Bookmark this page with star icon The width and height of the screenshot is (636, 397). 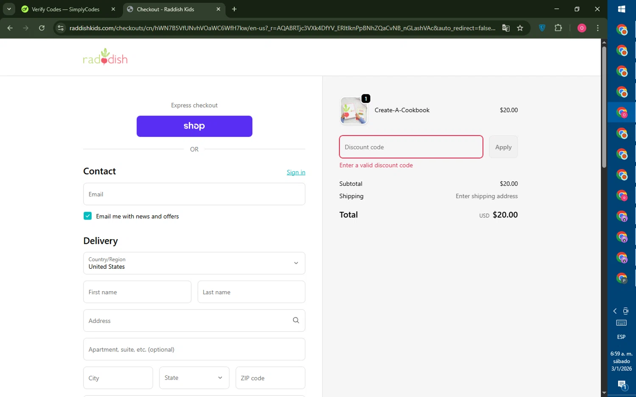pyautogui.click(x=520, y=28)
